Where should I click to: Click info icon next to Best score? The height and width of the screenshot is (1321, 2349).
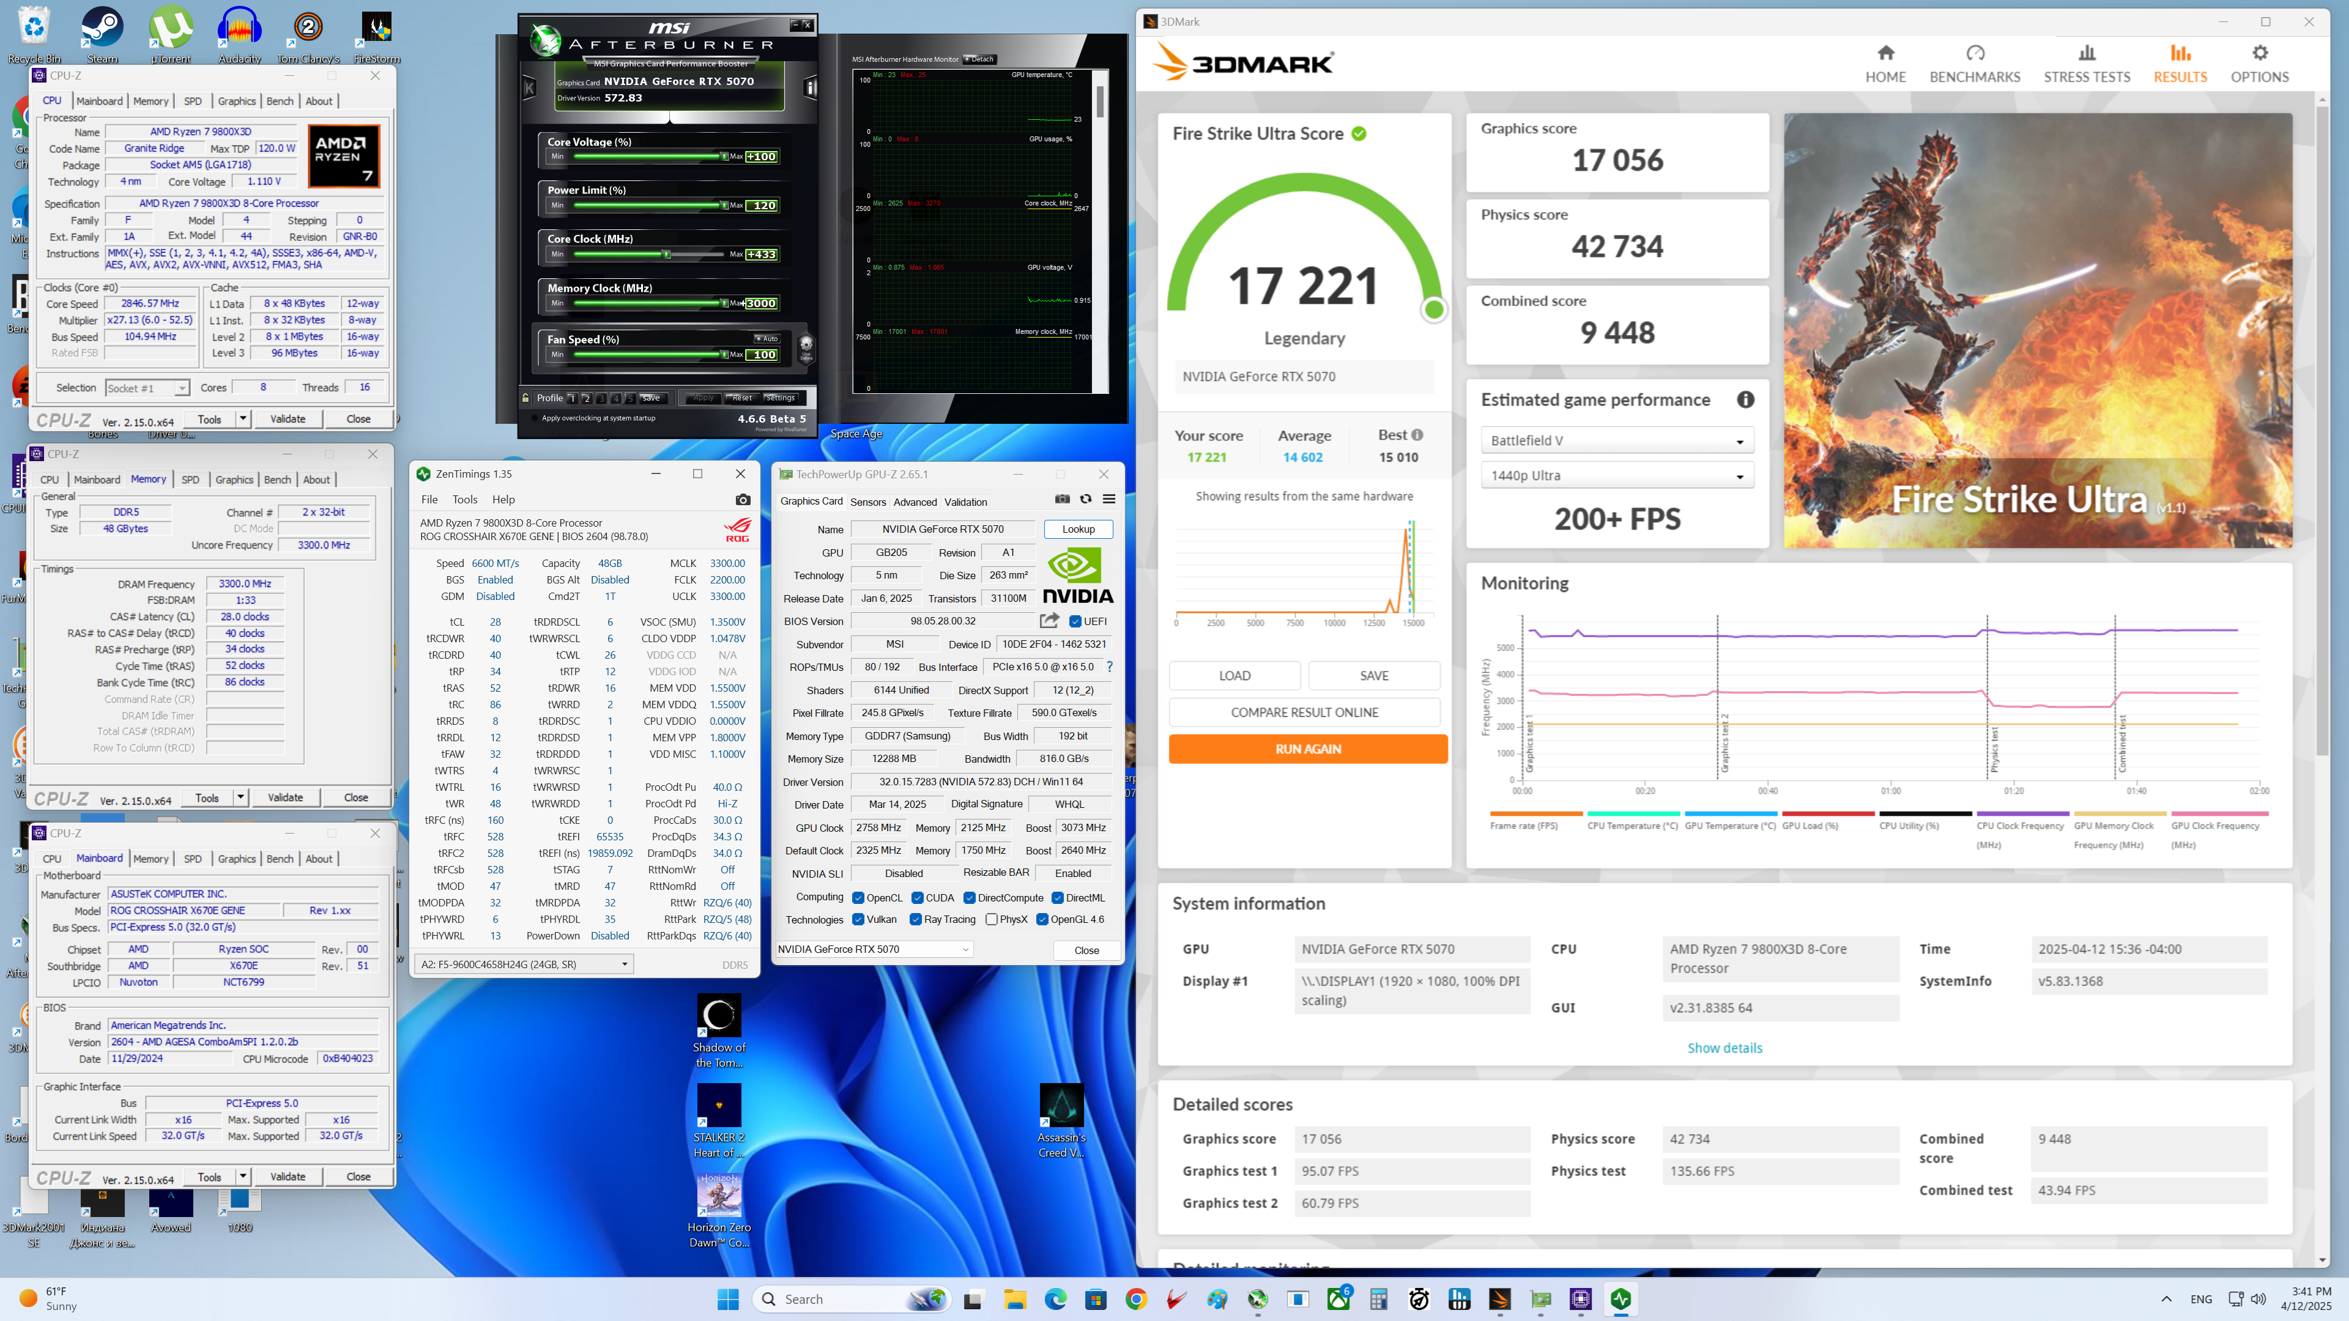point(1417,435)
